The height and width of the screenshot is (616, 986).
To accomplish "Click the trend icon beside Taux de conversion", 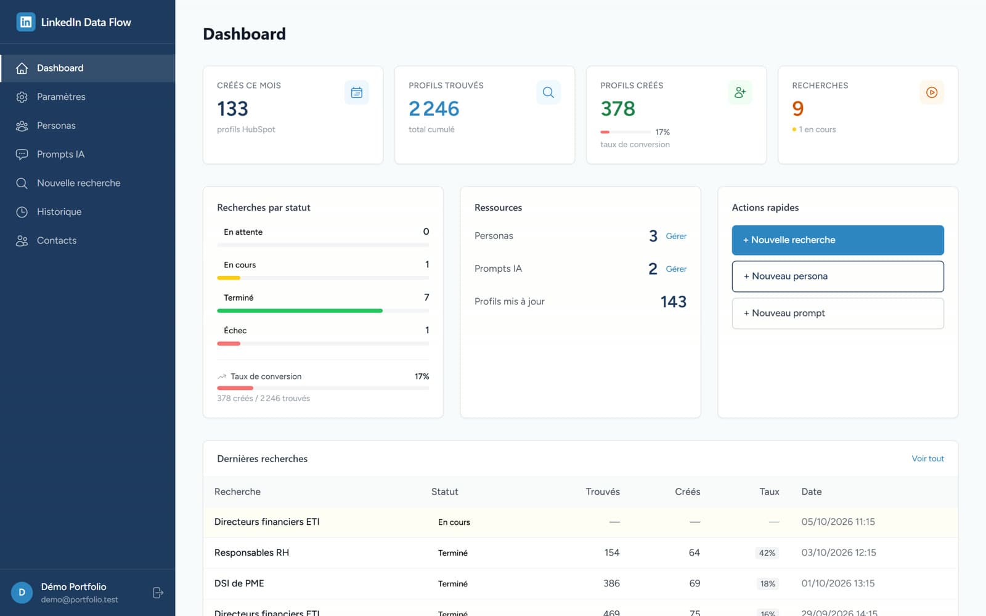I will [222, 376].
